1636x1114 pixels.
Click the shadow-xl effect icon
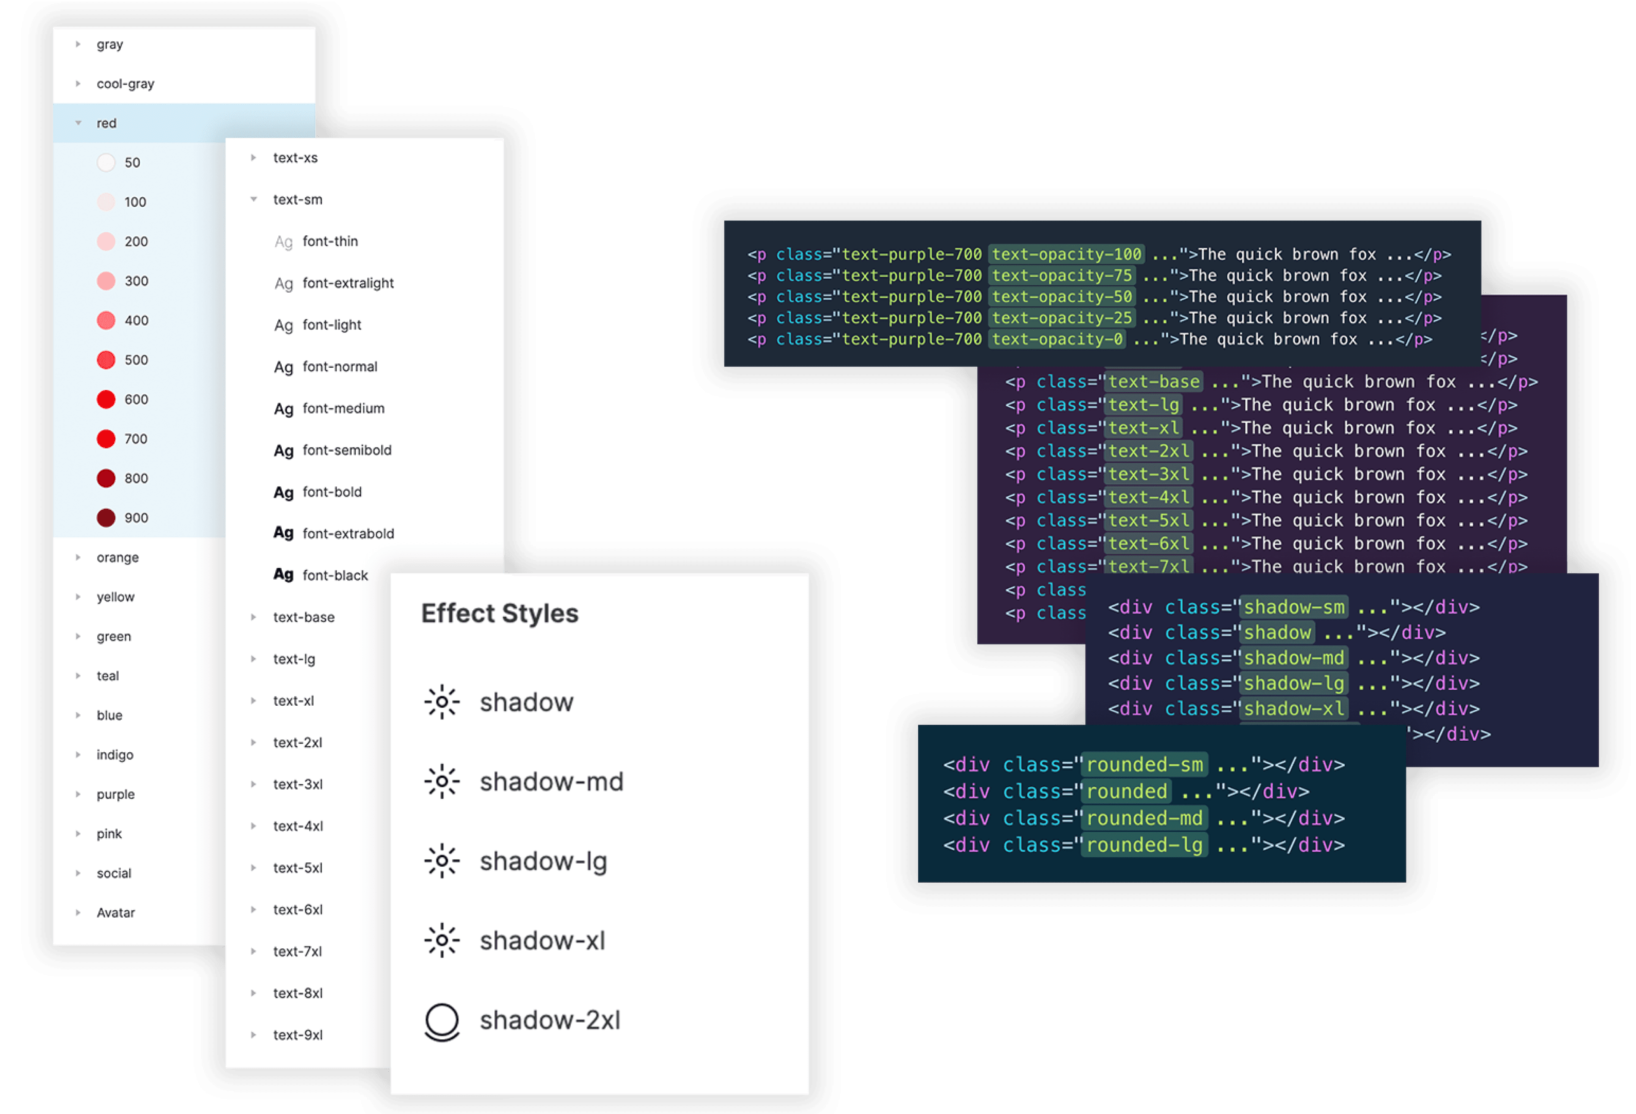(441, 941)
